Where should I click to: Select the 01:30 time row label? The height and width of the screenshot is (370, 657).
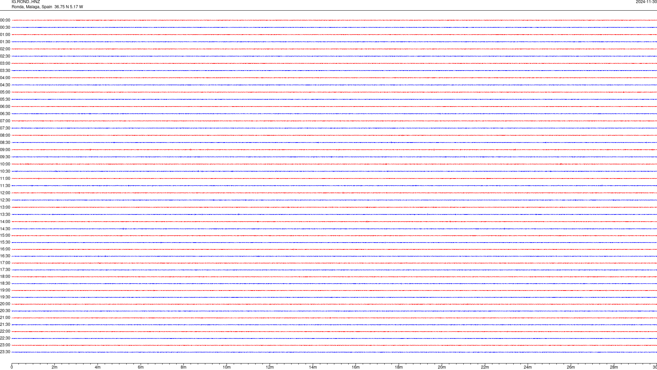click(x=5, y=42)
